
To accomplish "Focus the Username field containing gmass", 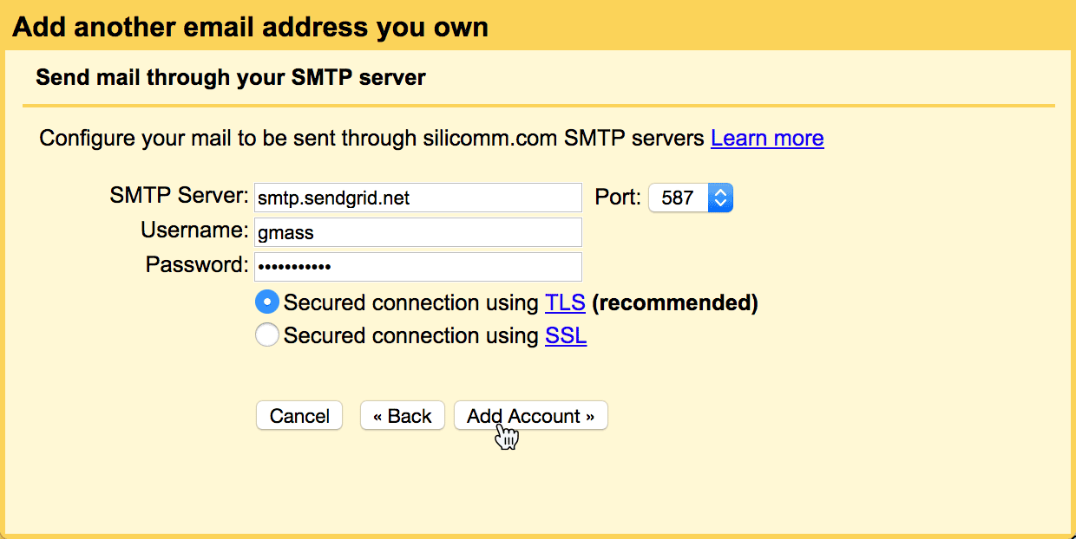I will (x=417, y=232).
